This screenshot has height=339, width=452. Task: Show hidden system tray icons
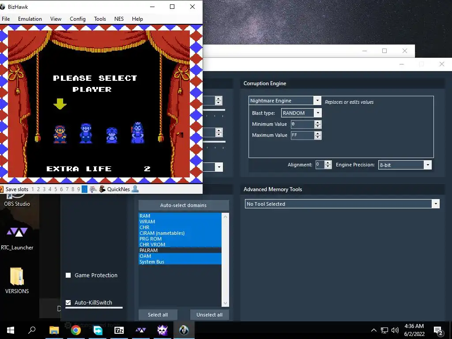tap(373, 330)
